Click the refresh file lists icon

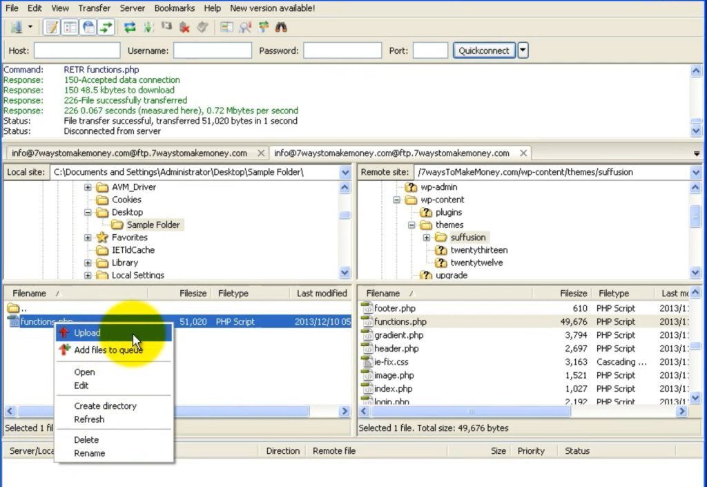coord(129,28)
